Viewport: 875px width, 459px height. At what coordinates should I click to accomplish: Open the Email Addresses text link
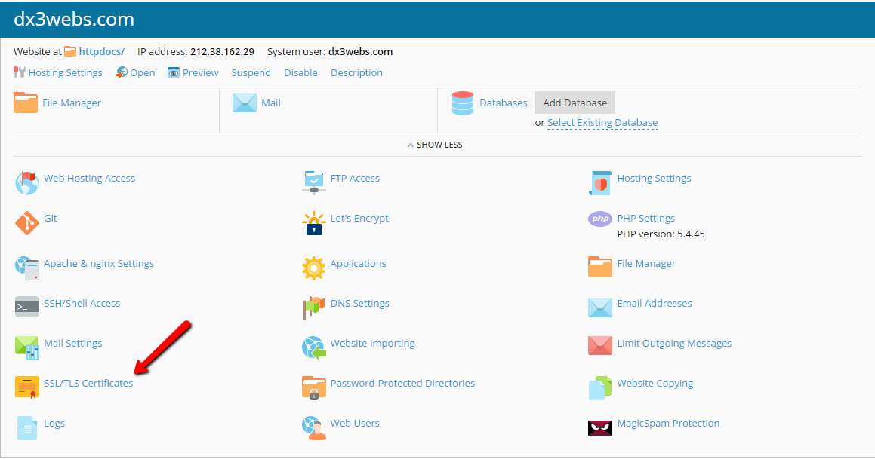tap(655, 304)
